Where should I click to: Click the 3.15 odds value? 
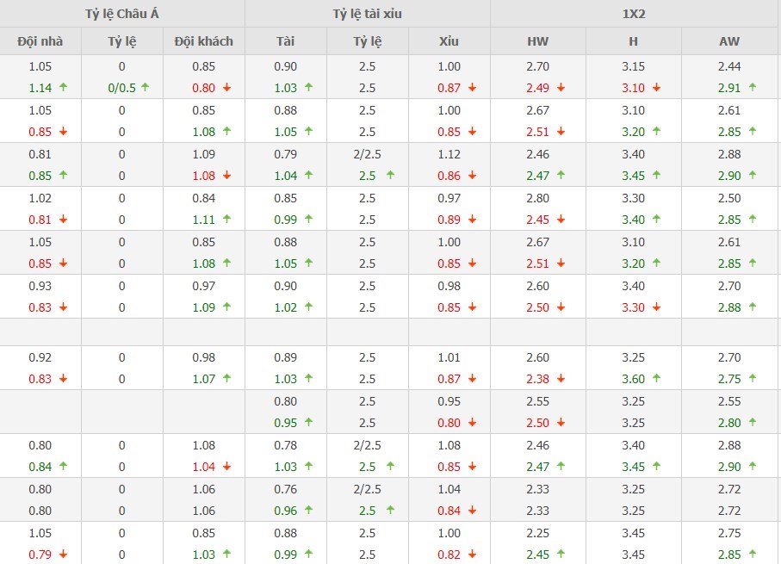634,66
